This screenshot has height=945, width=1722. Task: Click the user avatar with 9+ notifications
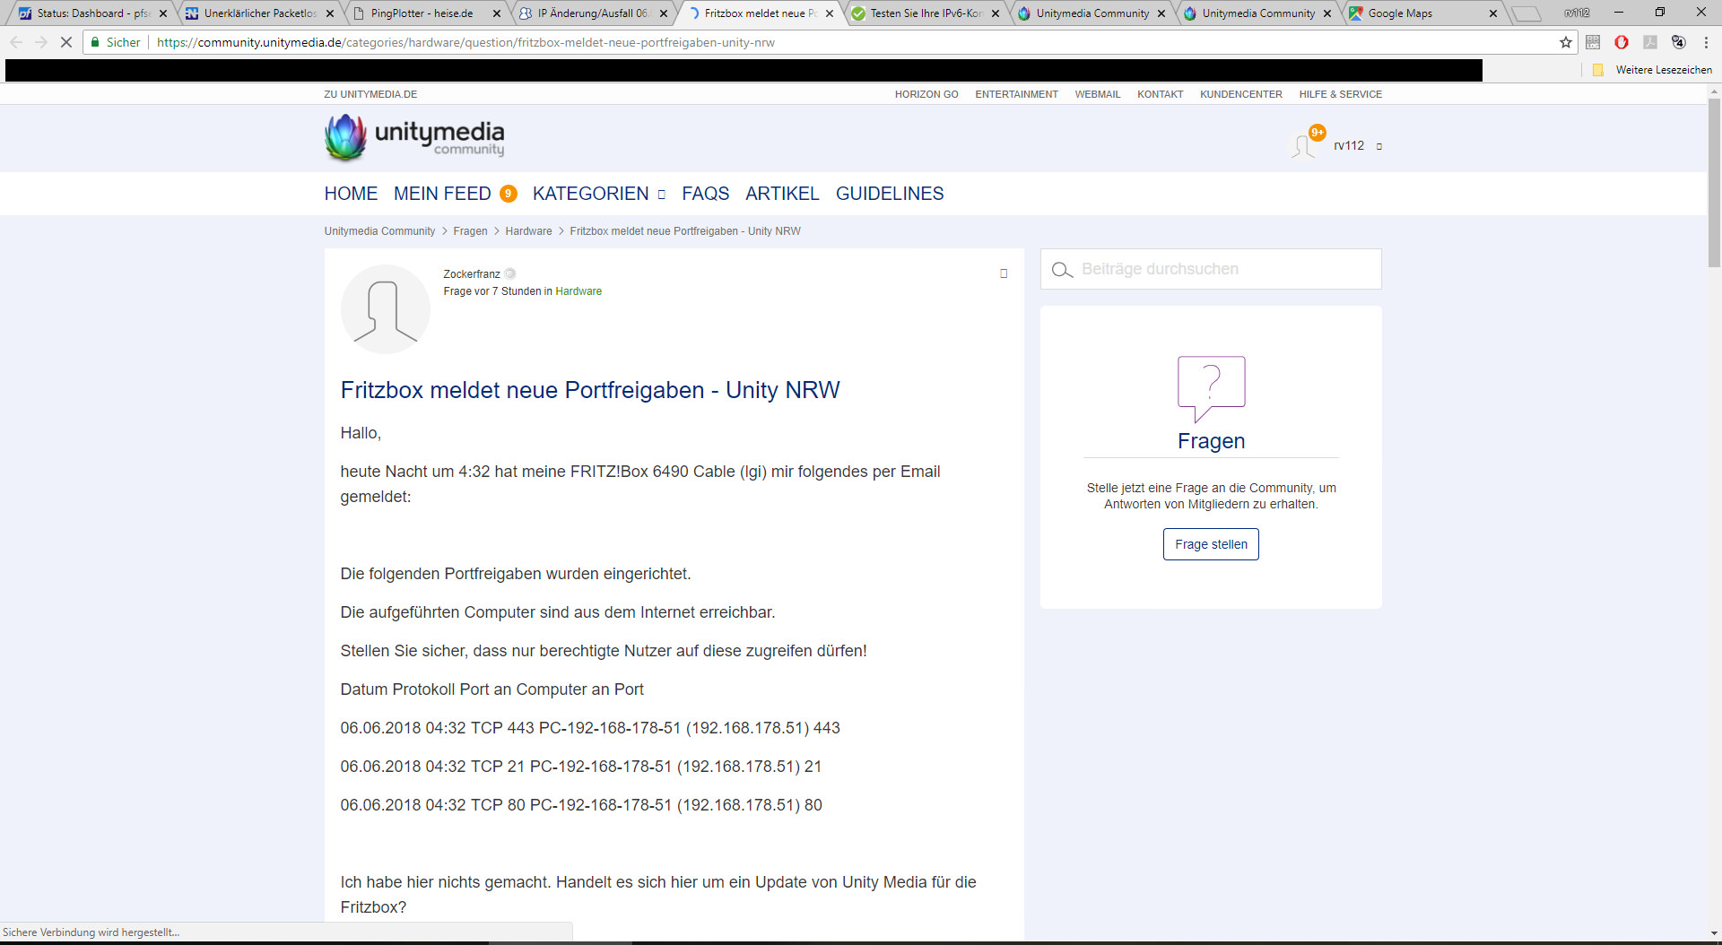tap(1304, 145)
